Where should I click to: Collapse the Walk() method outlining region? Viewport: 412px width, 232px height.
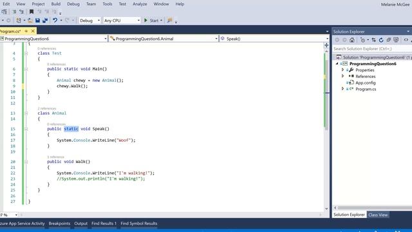click(x=26, y=162)
